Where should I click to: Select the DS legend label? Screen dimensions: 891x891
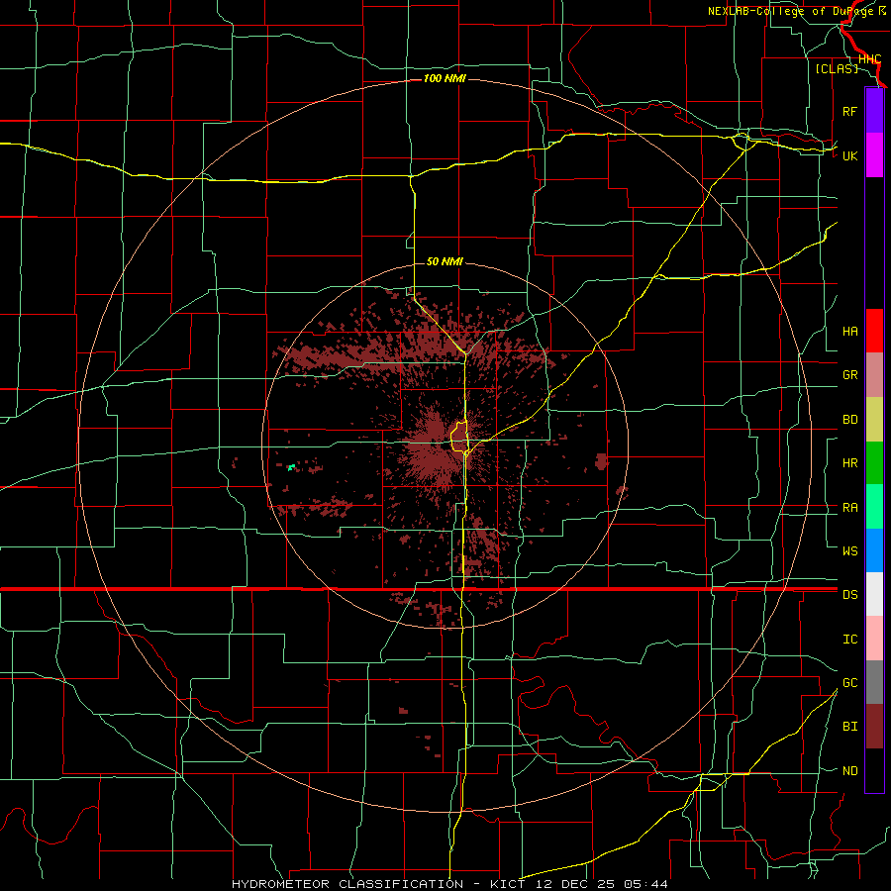[849, 594]
